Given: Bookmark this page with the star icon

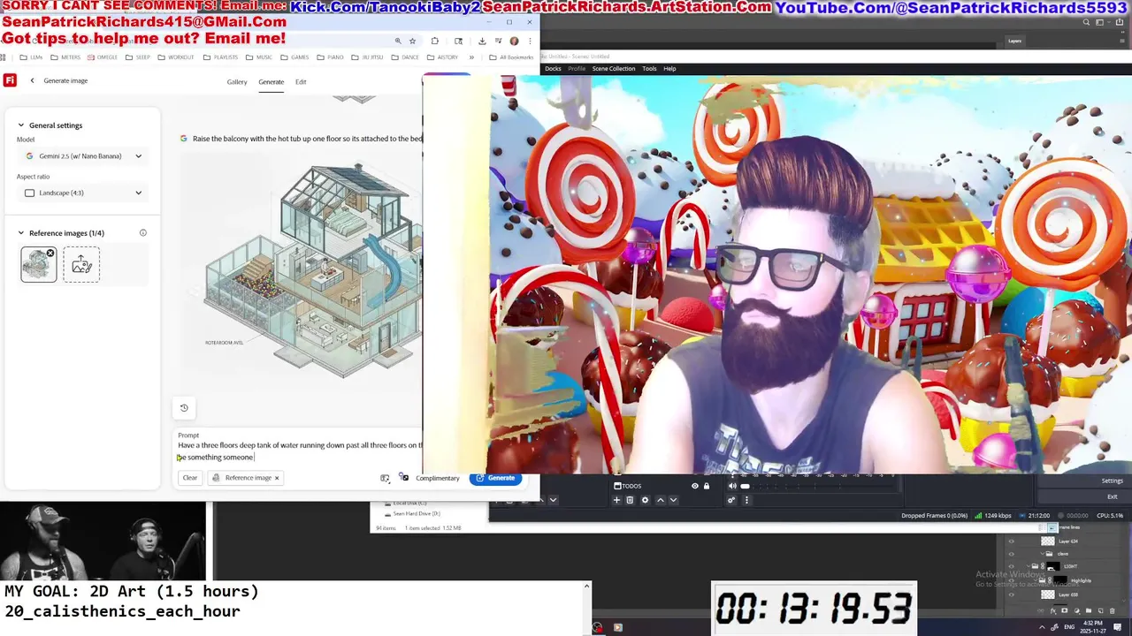Looking at the screenshot, I should click(x=412, y=41).
